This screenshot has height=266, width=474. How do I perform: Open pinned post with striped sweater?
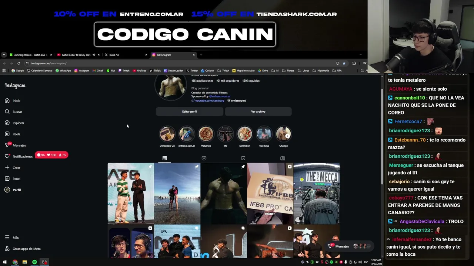tap(131, 194)
